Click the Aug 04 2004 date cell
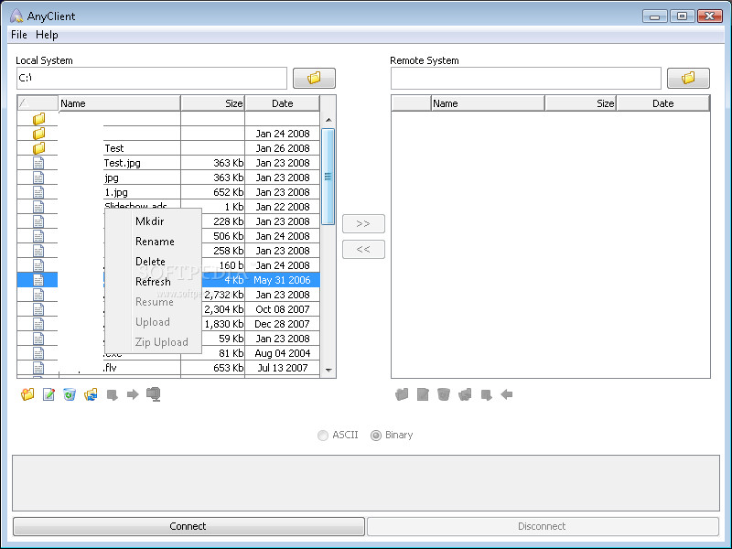Viewport: 732px width, 549px height. tap(283, 353)
